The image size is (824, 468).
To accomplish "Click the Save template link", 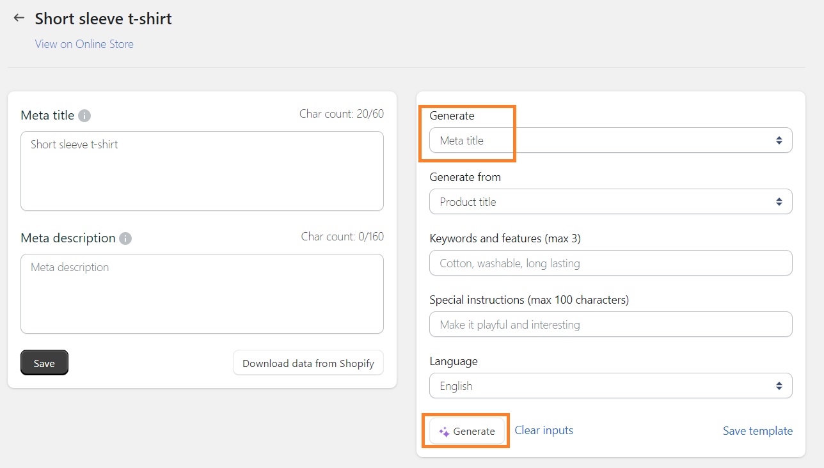I will point(757,431).
